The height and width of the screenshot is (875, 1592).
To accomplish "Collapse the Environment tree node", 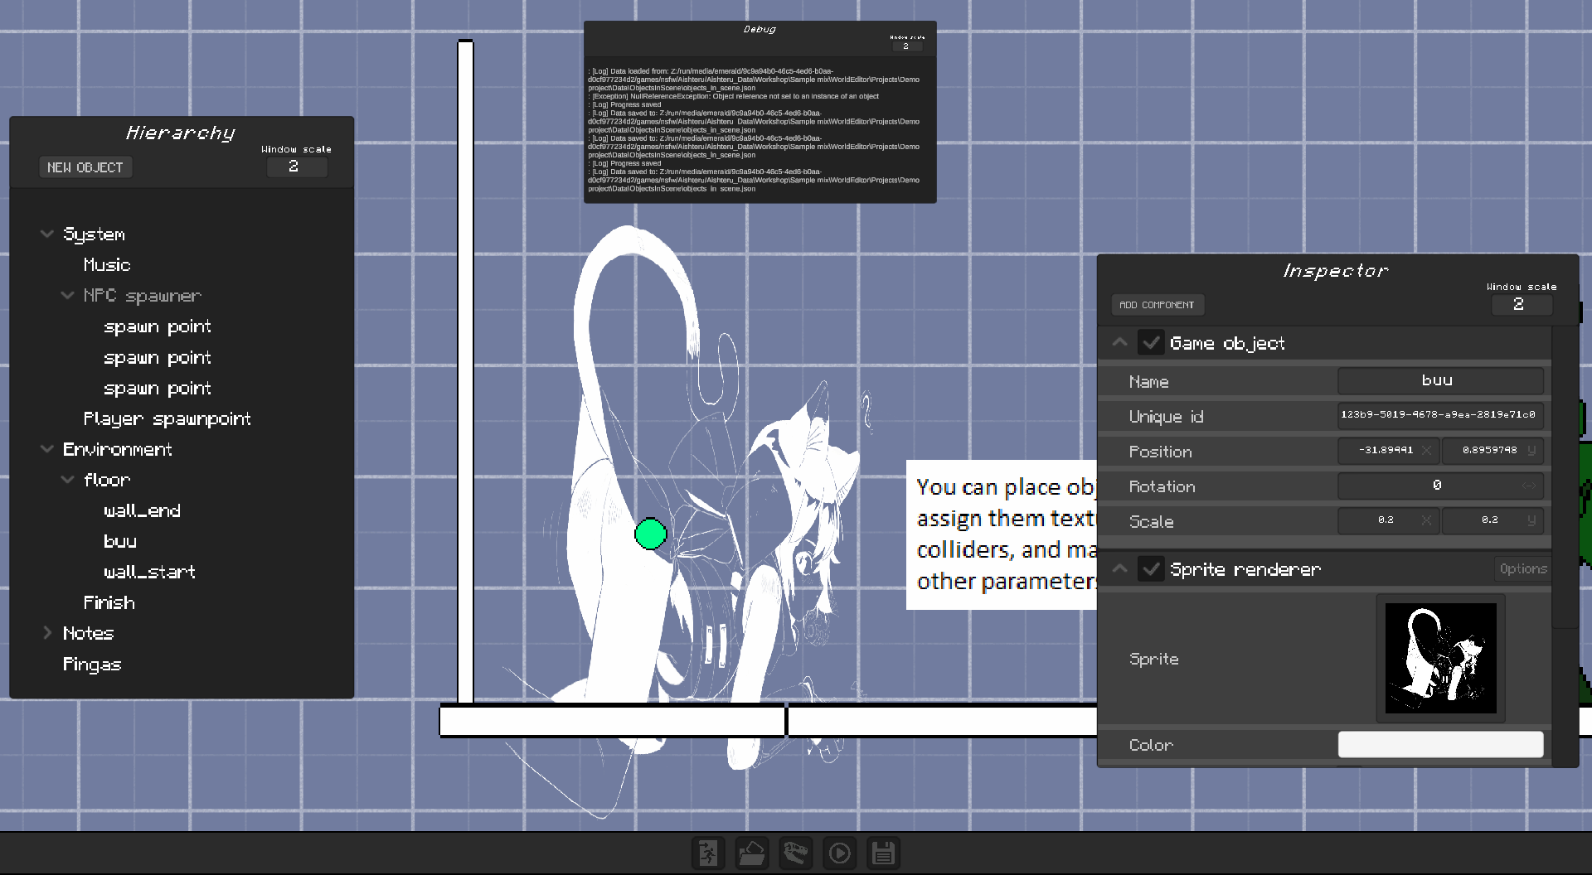I will point(47,449).
